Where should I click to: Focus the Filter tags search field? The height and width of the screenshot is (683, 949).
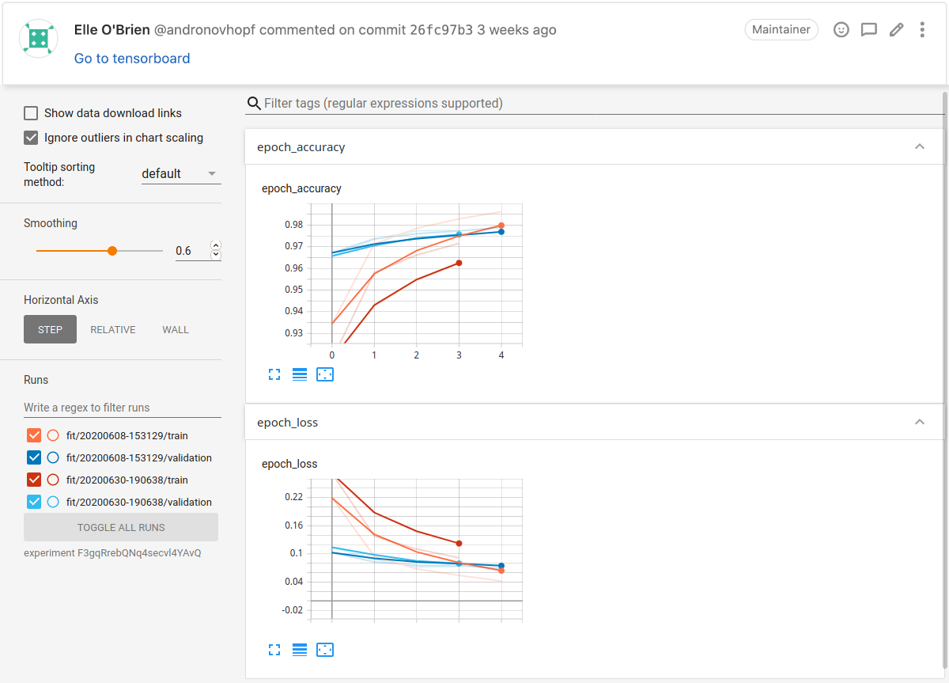pyautogui.click(x=603, y=104)
